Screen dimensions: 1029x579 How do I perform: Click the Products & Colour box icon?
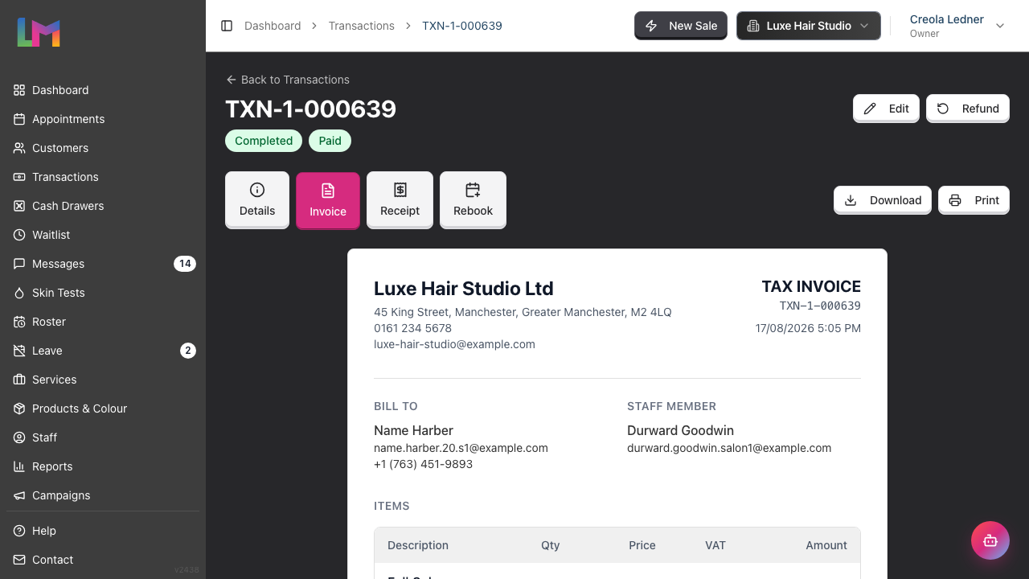coord(19,409)
